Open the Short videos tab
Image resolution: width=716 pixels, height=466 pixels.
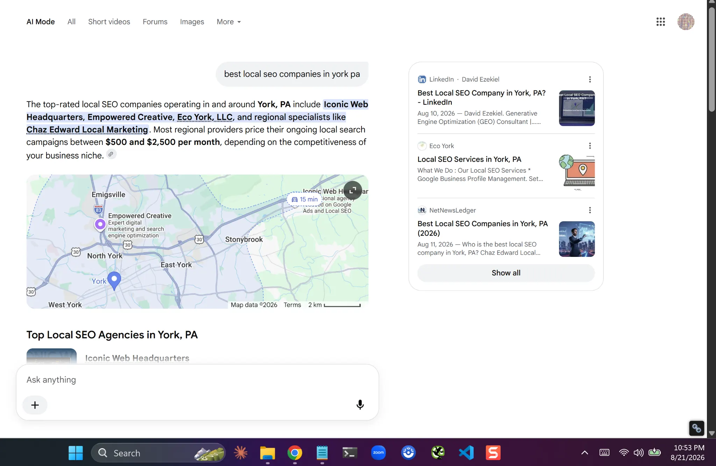coord(109,22)
